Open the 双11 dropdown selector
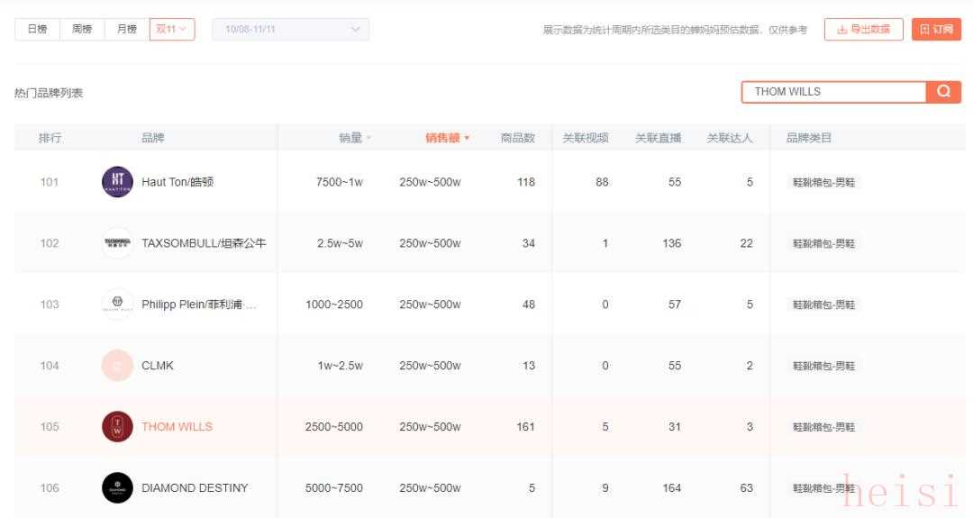 point(171,30)
